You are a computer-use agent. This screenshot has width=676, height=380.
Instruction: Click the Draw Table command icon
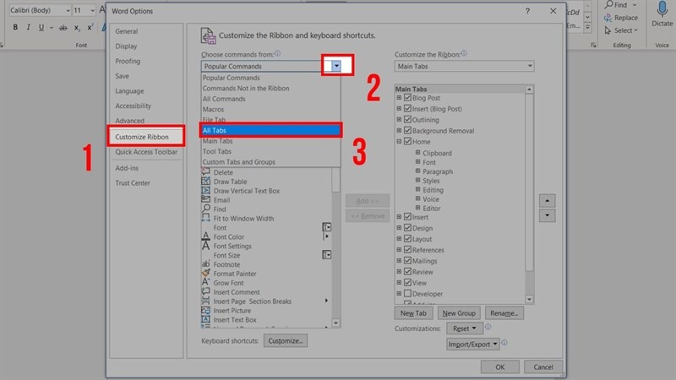[x=206, y=181]
